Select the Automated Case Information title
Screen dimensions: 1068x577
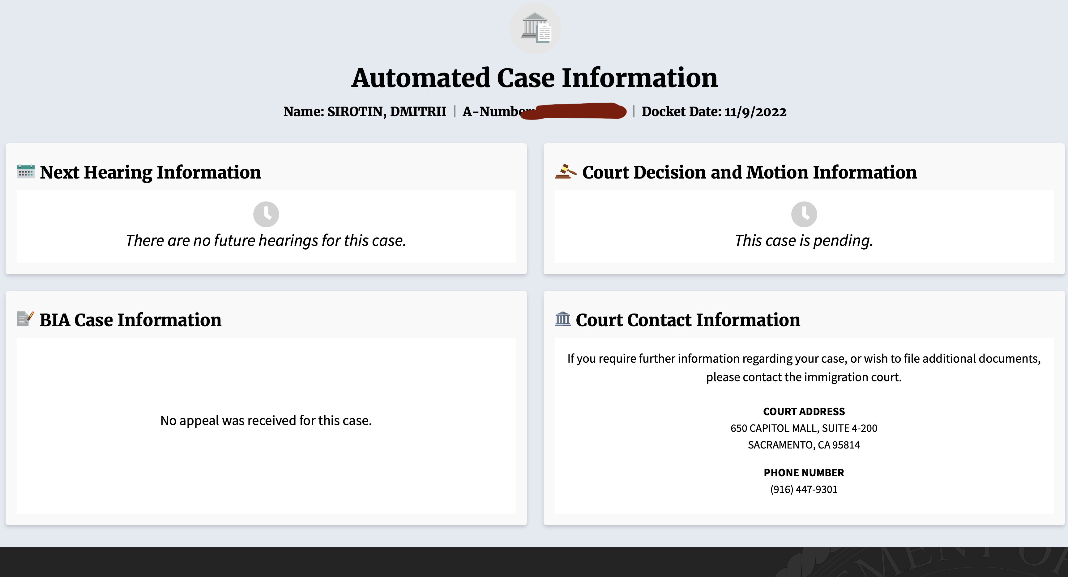(x=534, y=78)
